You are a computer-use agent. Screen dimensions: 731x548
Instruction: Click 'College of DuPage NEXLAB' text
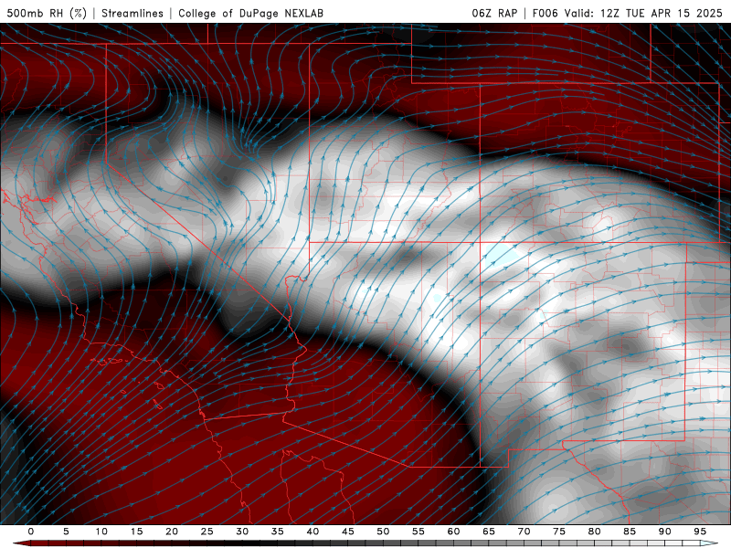pos(250,13)
